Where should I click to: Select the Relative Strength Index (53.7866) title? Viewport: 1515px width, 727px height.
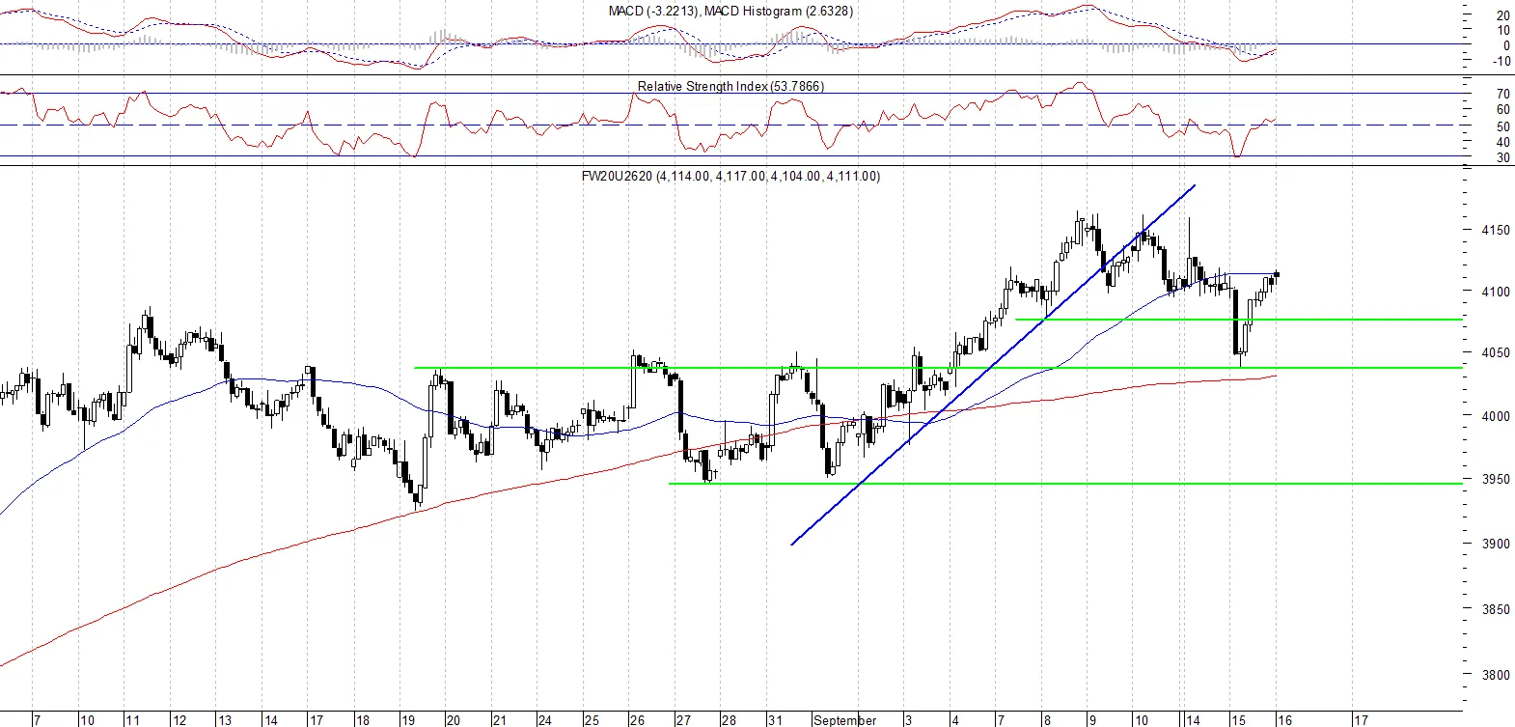(730, 86)
